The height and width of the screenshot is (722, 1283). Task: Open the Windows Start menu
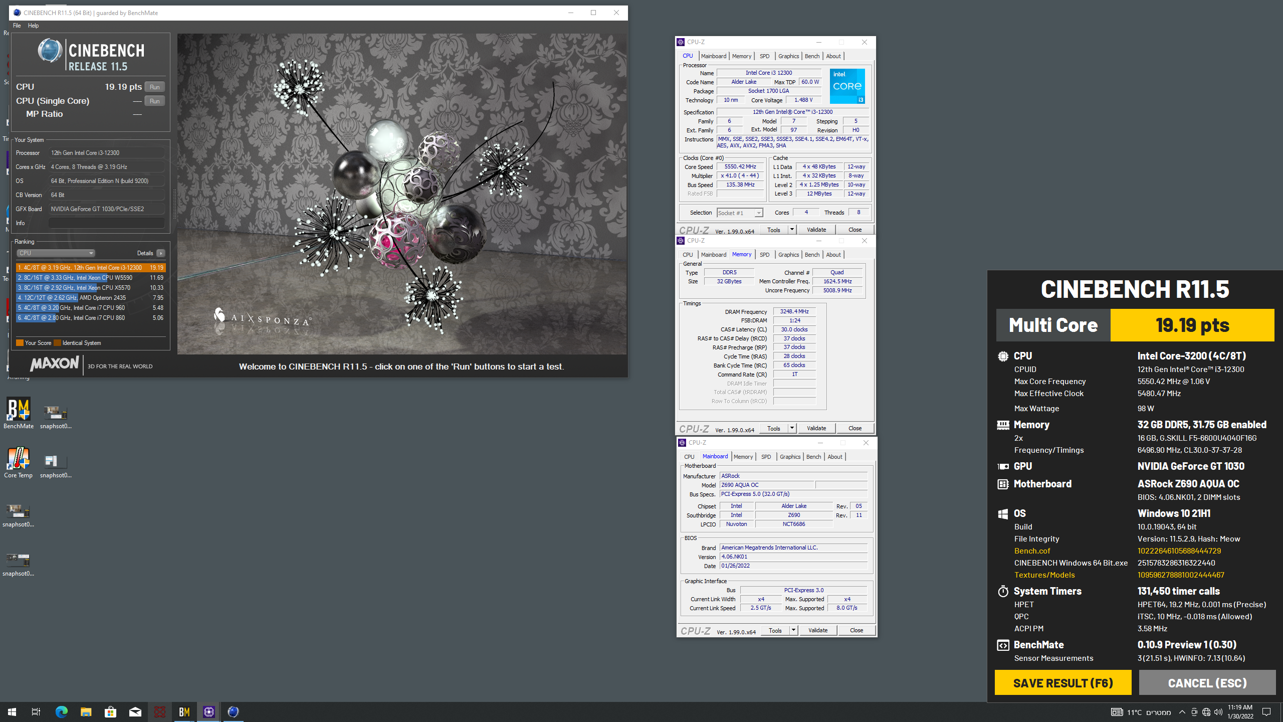click(12, 712)
